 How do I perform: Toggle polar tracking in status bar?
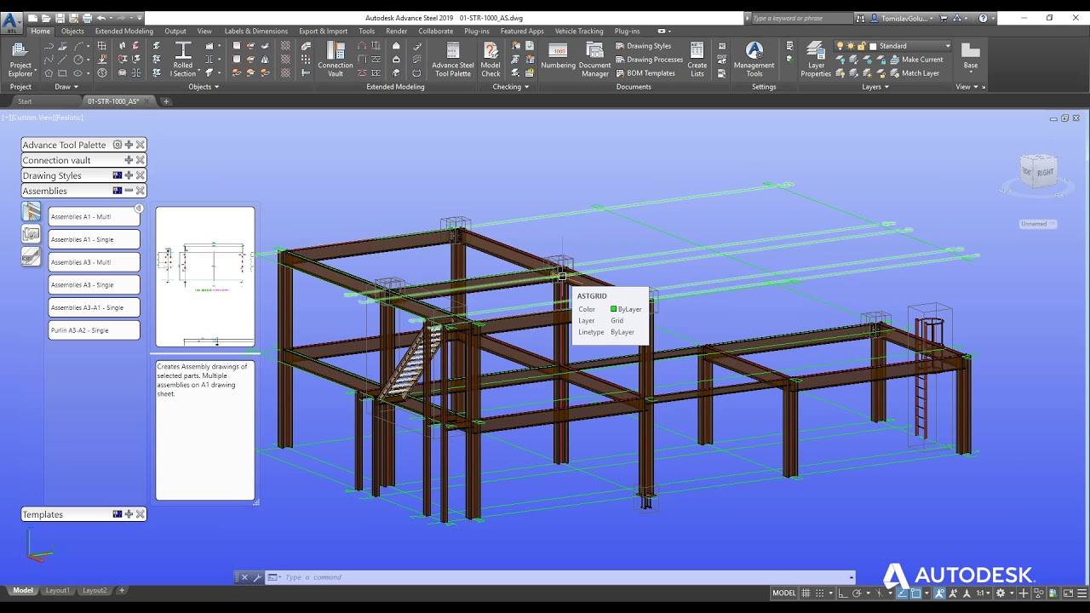point(858,593)
